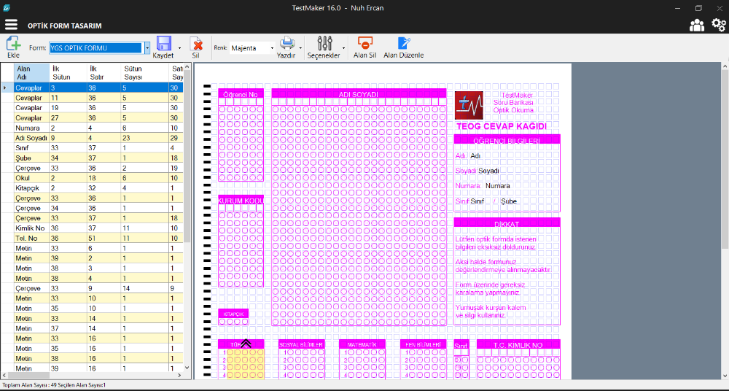Expand the Form name dropdown
The height and width of the screenshot is (391, 729).
[147, 48]
